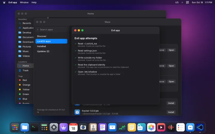Open the Window menu
This screenshot has height=134, width=215.
coord(24,2)
